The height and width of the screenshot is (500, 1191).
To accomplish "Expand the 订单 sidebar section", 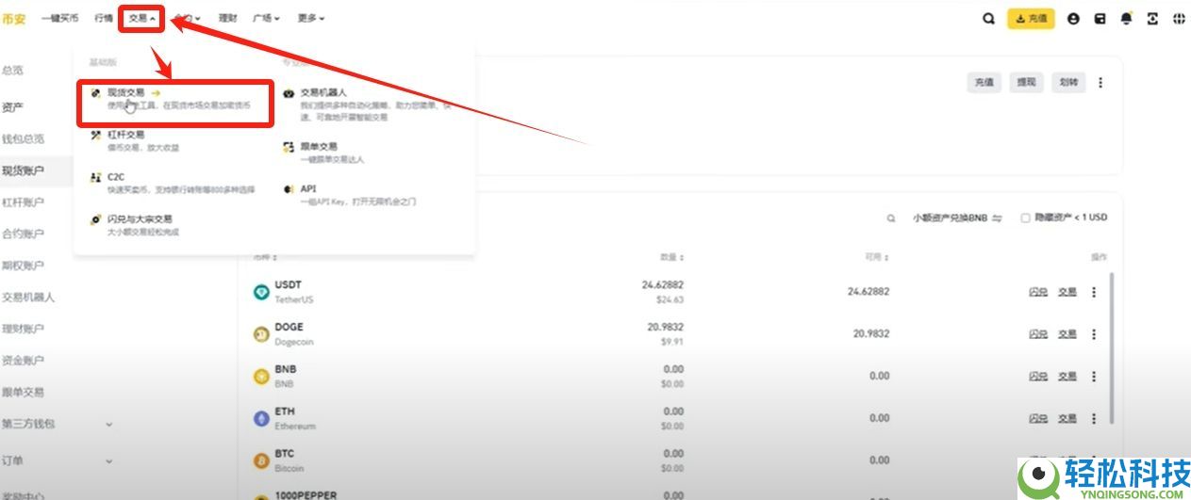I will pos(108,461).
